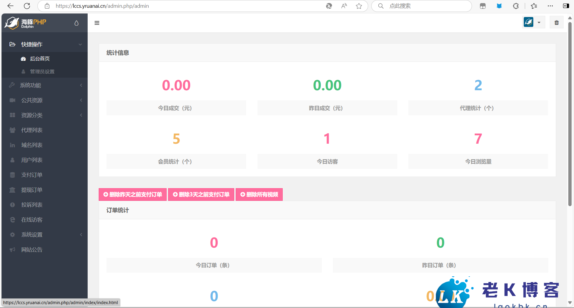Screen dimensions: 574x308
Task: Click 删除昨天之前支付订单 button
Action: coord(133,195)
